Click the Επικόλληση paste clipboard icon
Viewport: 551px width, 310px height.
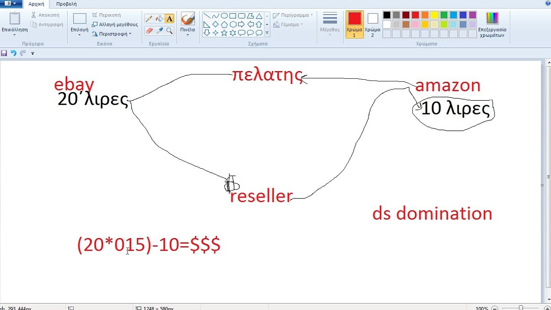[x=15, y=19]
